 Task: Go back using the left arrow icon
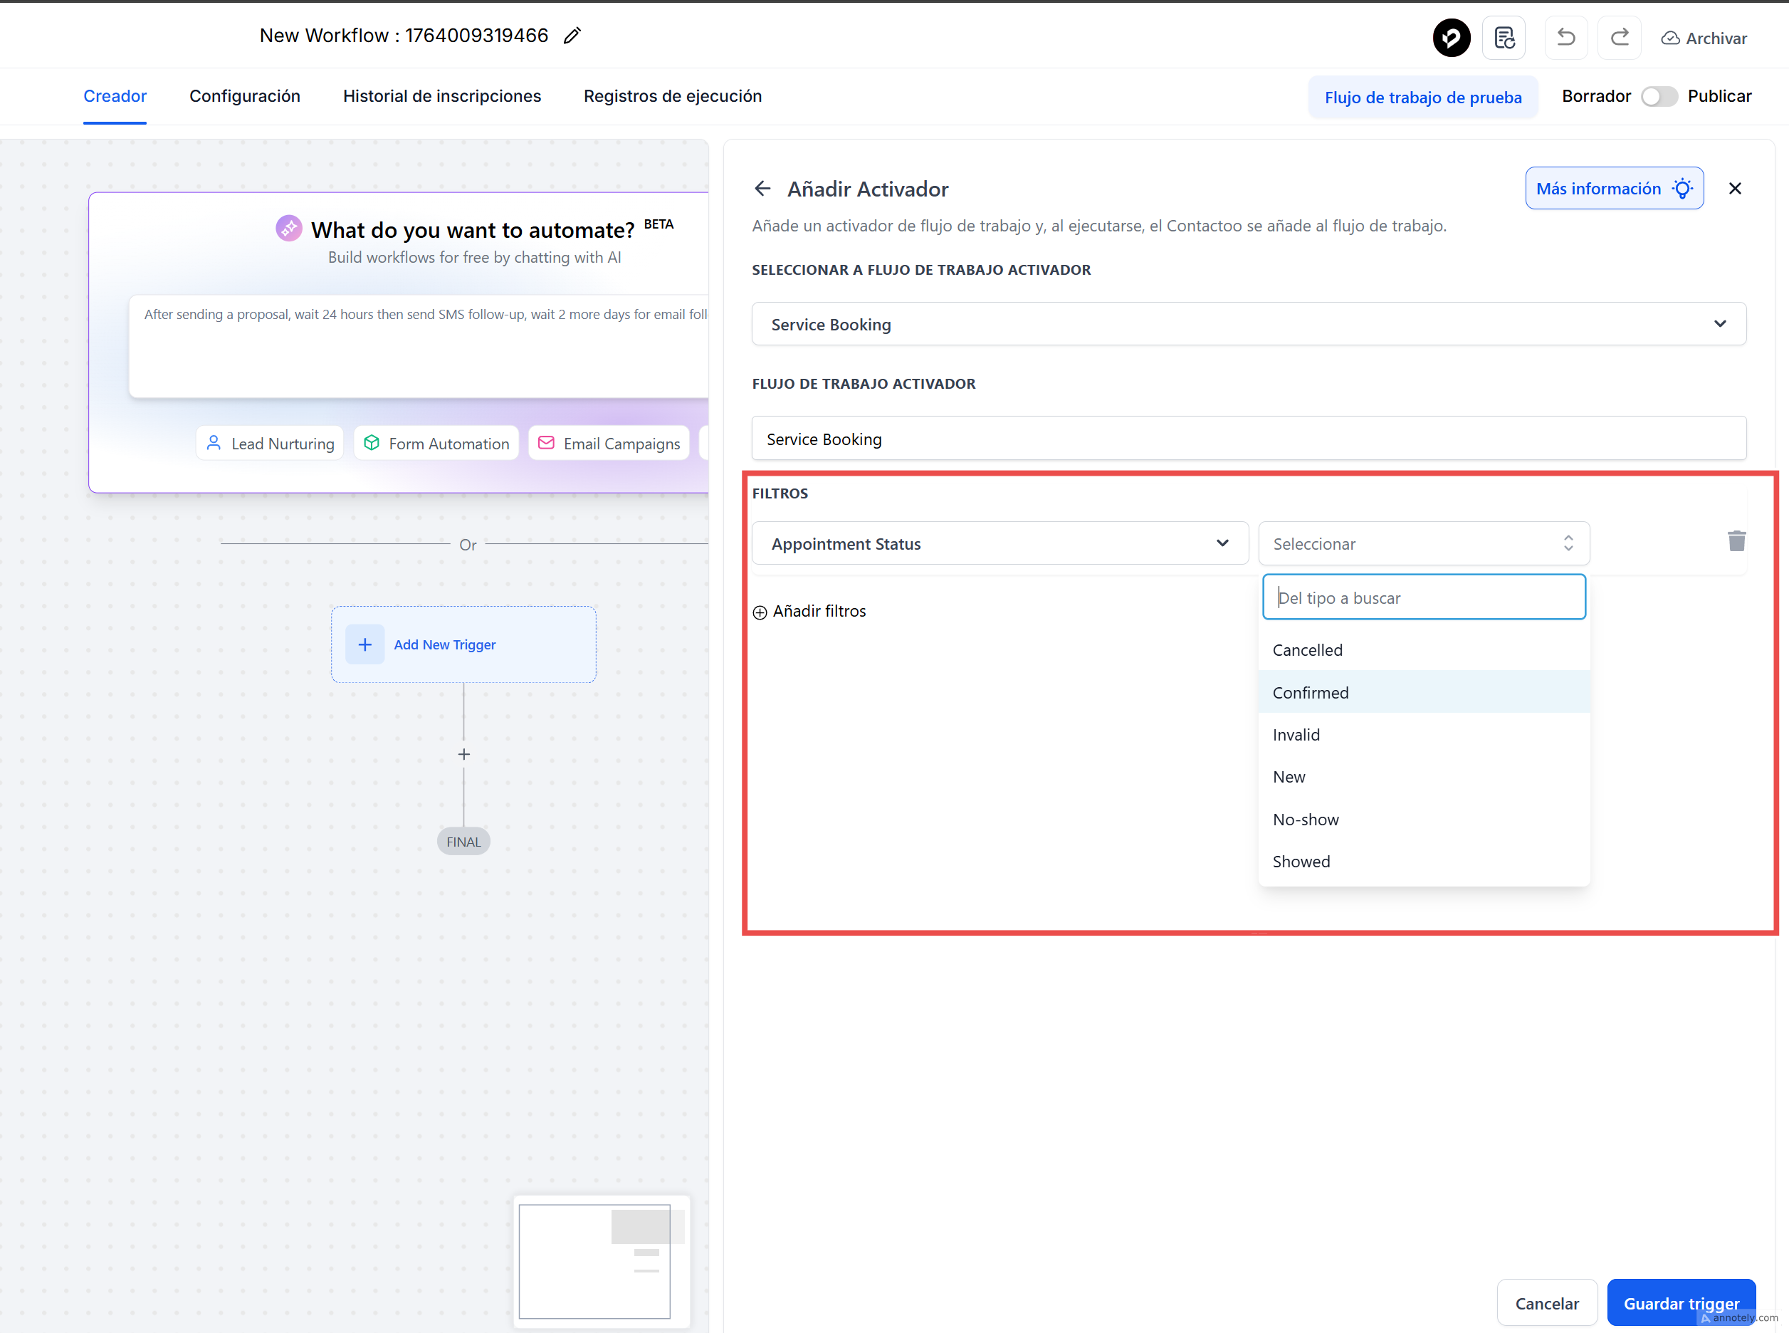(762, 189)
